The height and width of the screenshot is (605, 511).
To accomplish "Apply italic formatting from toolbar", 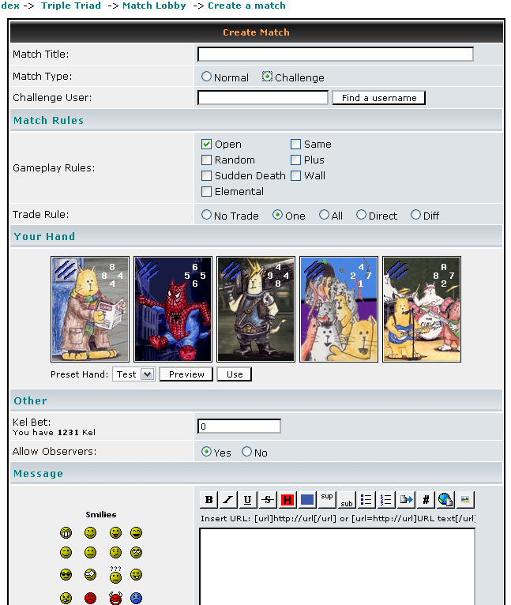I will tap(228, 500).
